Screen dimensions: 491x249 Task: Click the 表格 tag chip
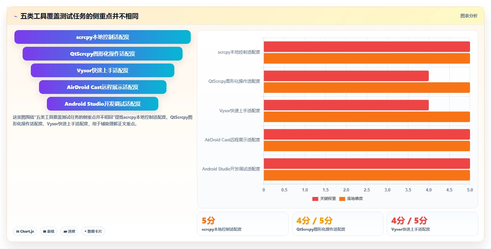click(49, 231)
